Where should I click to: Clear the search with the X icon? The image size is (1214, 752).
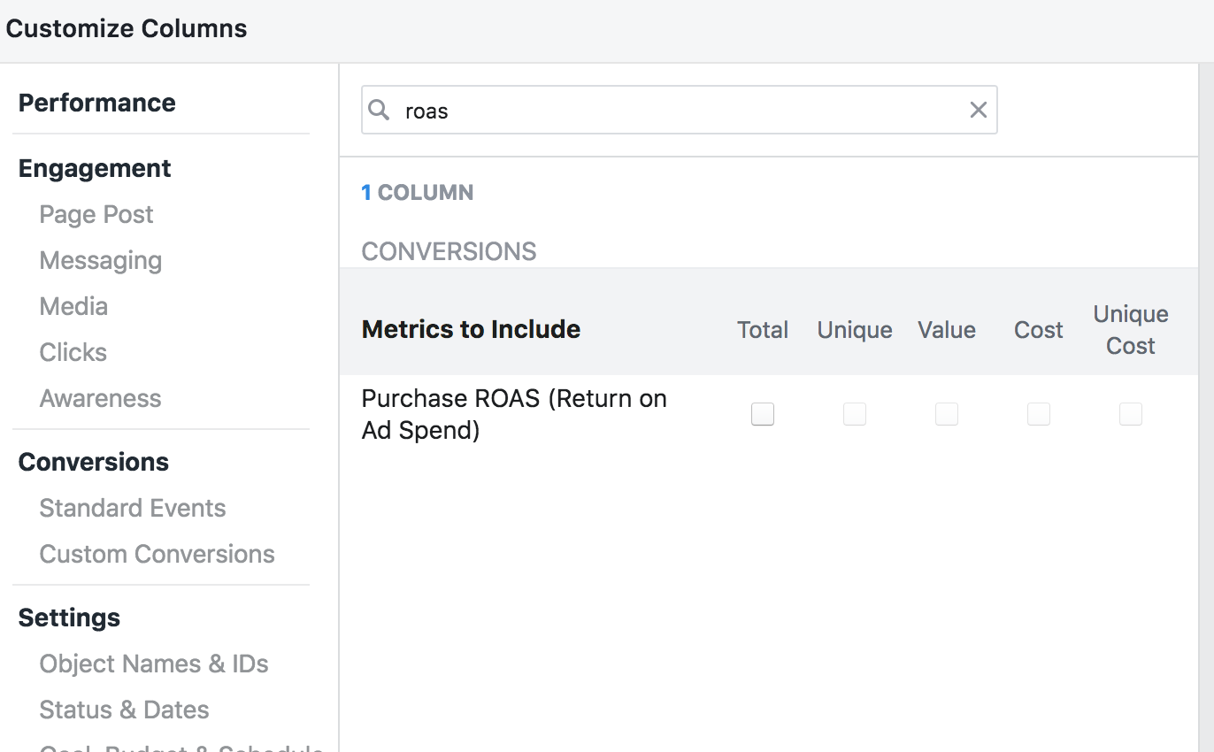point(978,110)
